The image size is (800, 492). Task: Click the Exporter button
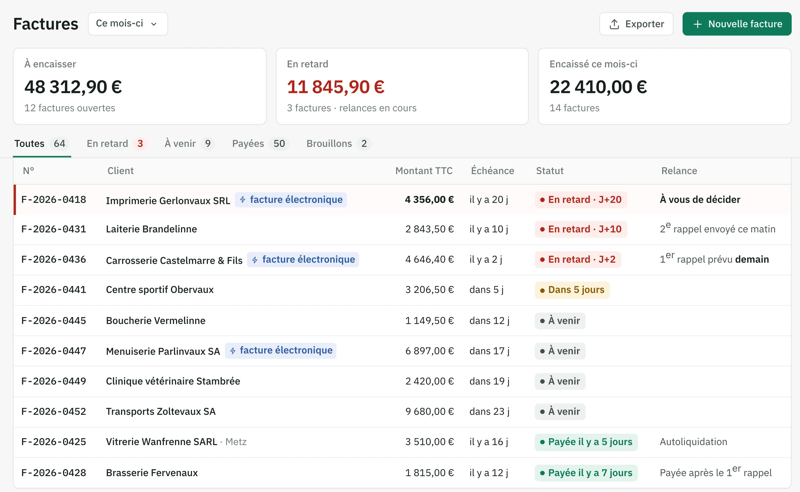[x=636, y=24]
